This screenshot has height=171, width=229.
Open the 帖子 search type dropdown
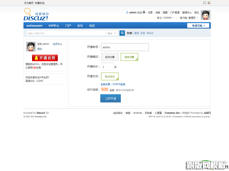[112, 33]
